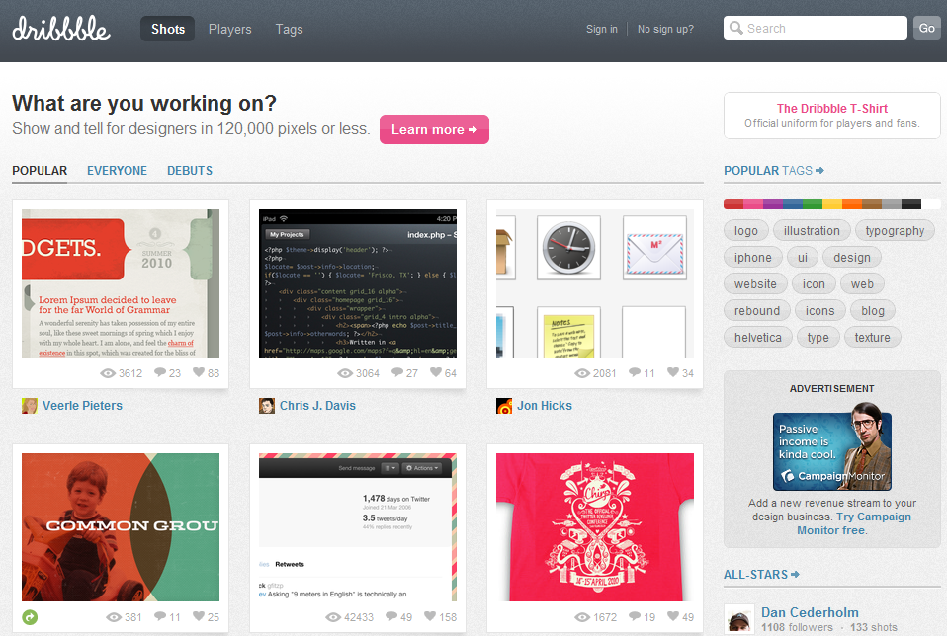
Task: Click views eye icon showing 1672
Action: pos(582,617)
